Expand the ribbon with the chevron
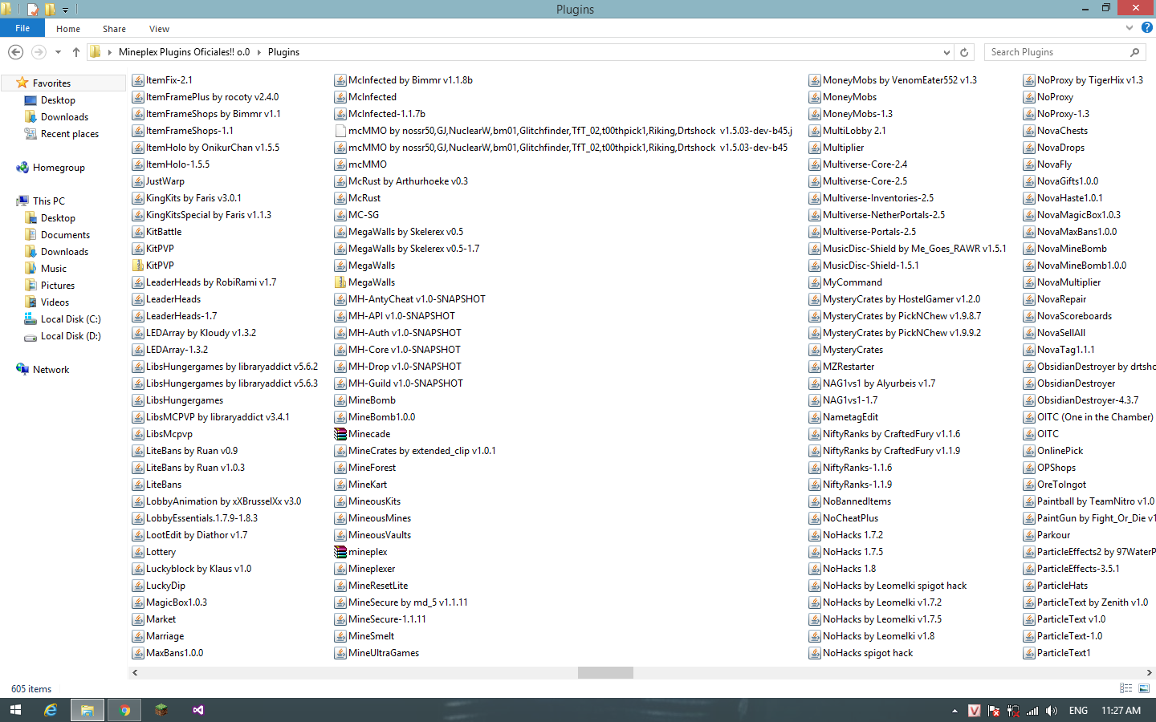Screen dimensions: 1156x722 point(1130,28)
